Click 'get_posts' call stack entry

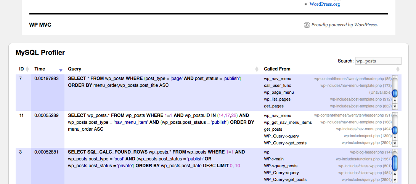[x=273, y=129]
